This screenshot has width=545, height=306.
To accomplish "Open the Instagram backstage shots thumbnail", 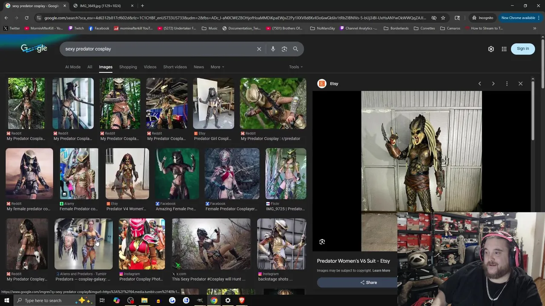I will pos(281,244).
